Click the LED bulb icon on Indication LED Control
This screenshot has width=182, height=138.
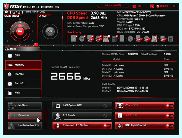58,126
